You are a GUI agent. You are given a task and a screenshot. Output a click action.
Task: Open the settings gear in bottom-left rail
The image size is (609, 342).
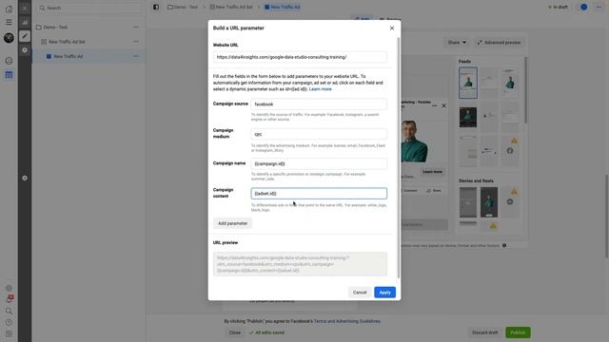[x=9, y=288]
